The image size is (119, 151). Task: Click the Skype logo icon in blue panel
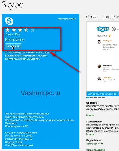9,21
